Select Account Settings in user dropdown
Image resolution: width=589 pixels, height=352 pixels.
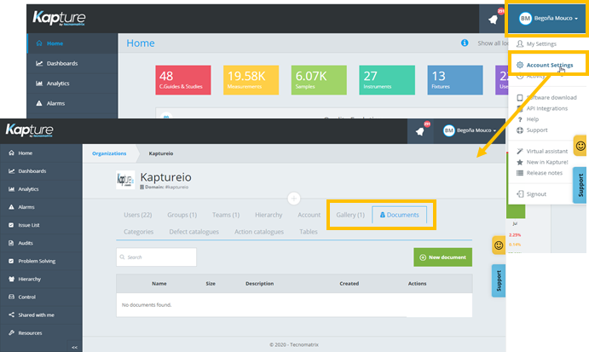click(545, 65)
